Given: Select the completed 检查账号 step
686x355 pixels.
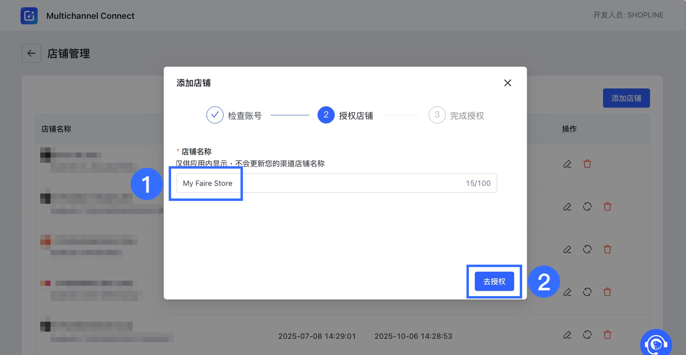Looking at the screenshot, I should (234, 115).
